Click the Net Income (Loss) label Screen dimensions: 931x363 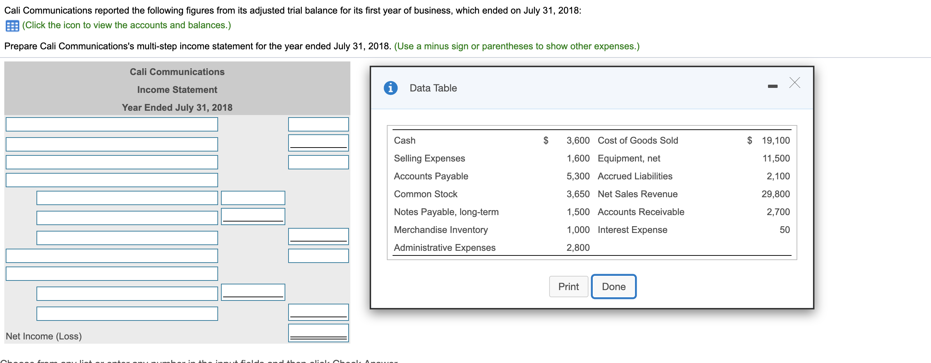pos(44,336)
